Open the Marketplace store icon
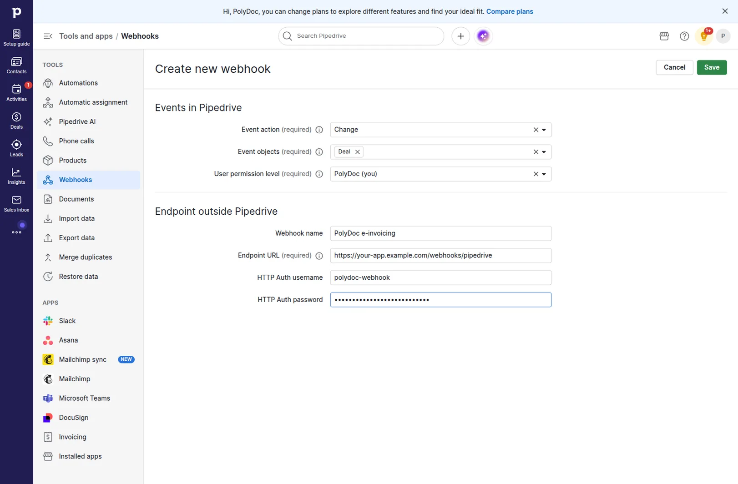The width and height of the screenshot is (738, 484). point(664,36)
